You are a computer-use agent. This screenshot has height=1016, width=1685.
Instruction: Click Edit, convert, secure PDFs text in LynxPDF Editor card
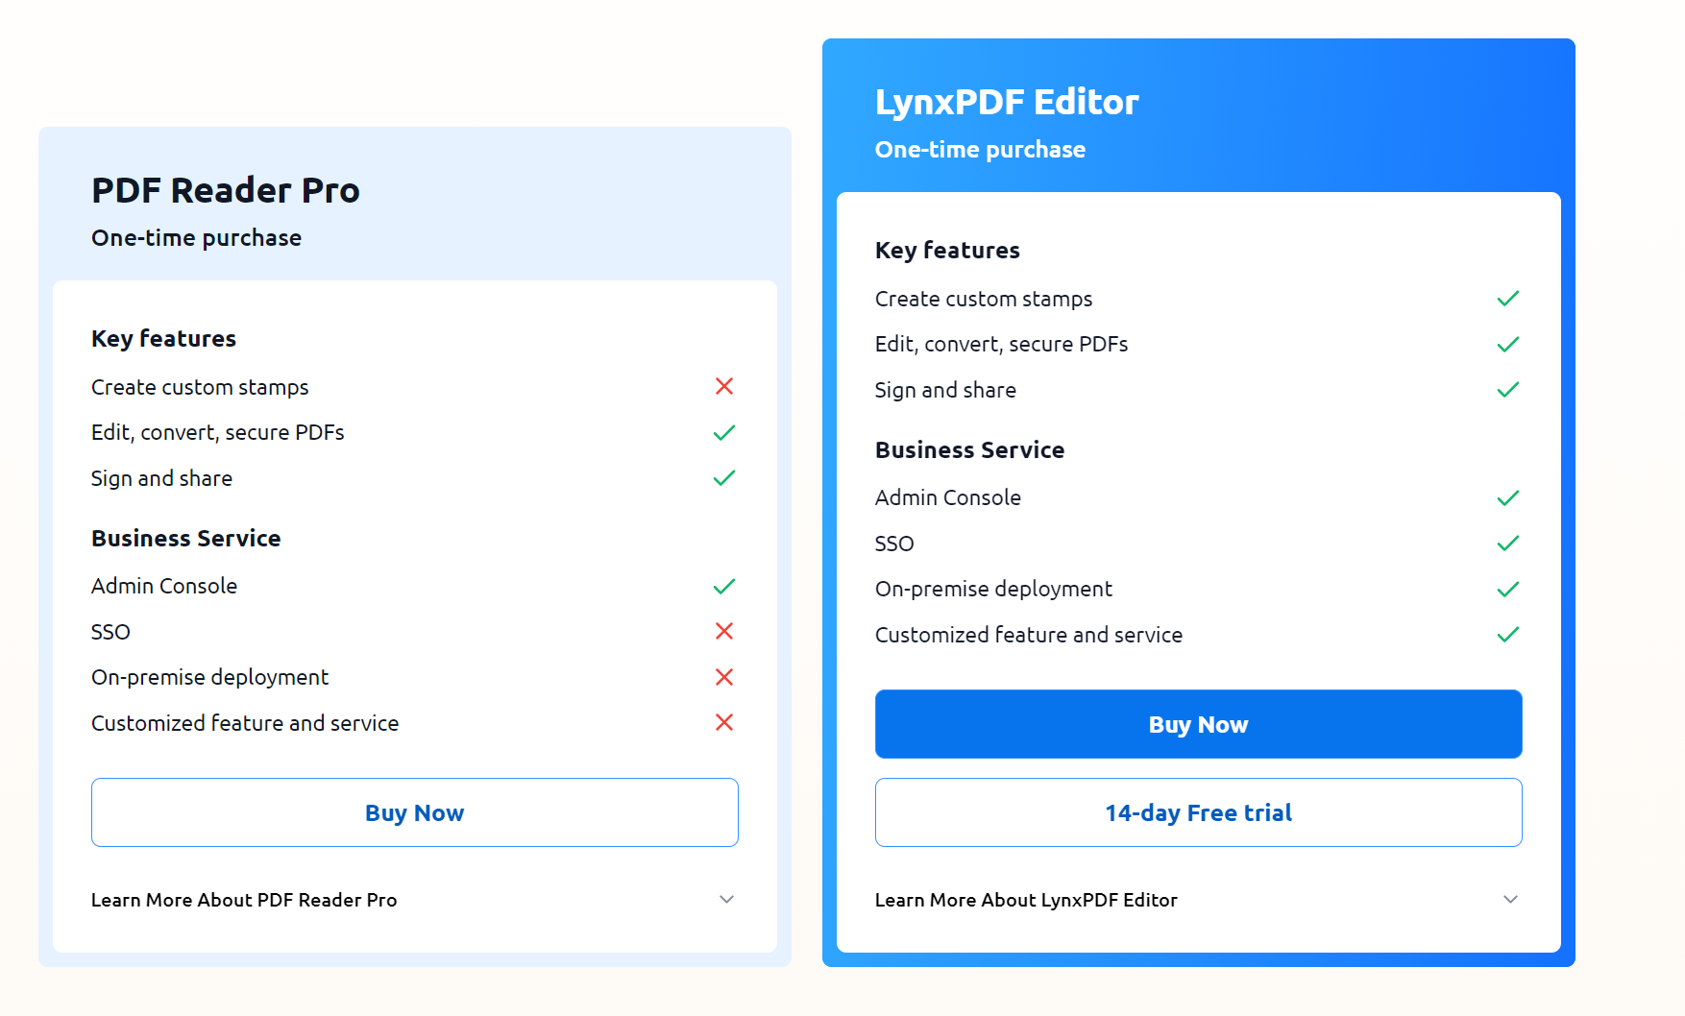click(1002, 344)
